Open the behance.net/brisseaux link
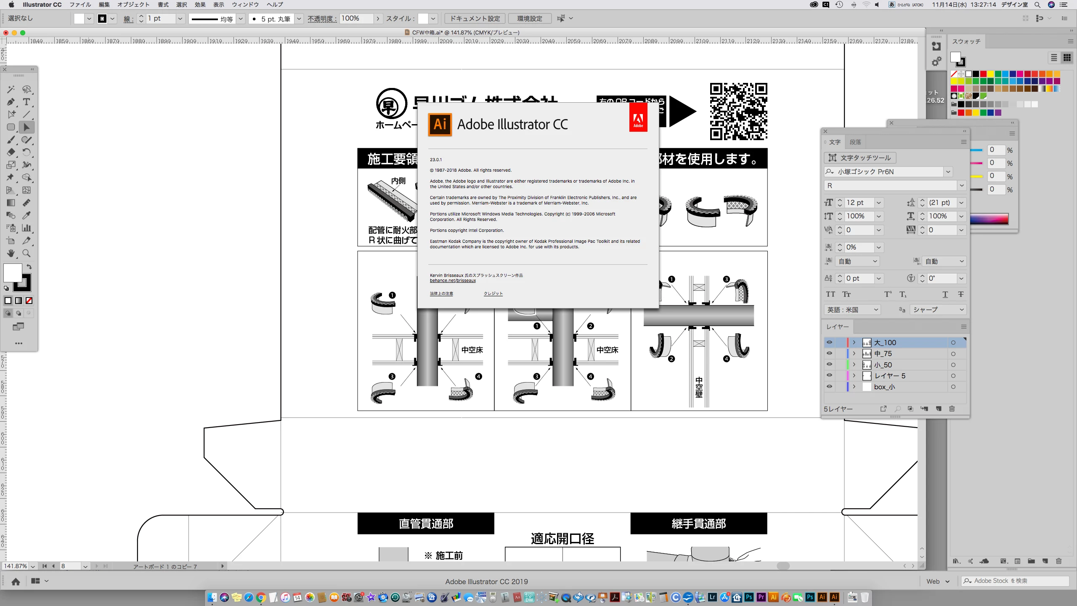 click(453, 281)
